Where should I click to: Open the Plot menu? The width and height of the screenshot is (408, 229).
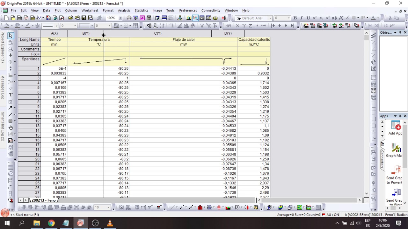[57, 10]
